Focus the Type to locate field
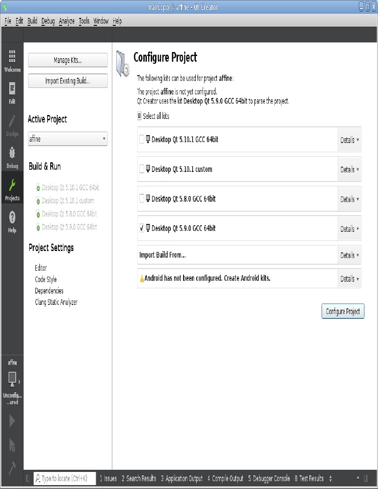Image resolution: width=378 pixels, height=489 pixels. click(65, 478)
